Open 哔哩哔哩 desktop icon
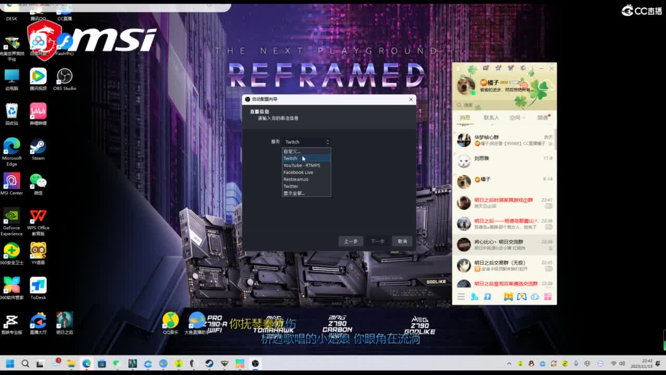This screenshot has width=666, height=375. tap(38, 114)
